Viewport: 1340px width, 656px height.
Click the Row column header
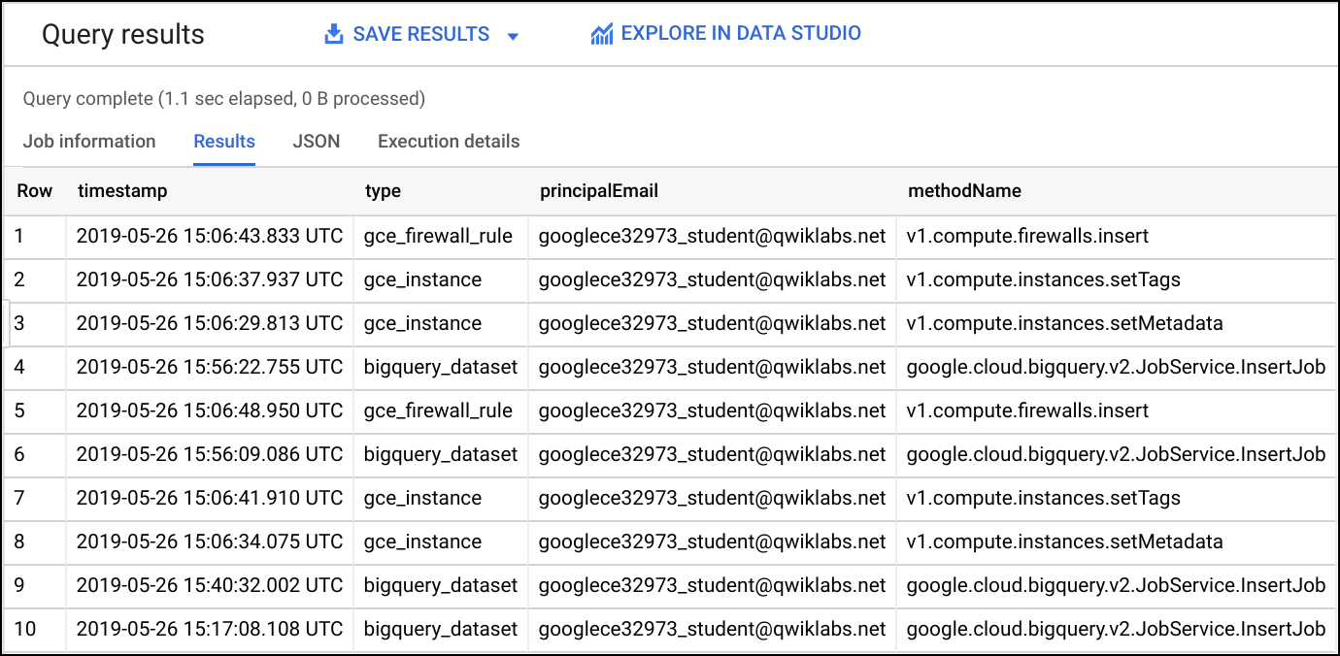point(35,191)
